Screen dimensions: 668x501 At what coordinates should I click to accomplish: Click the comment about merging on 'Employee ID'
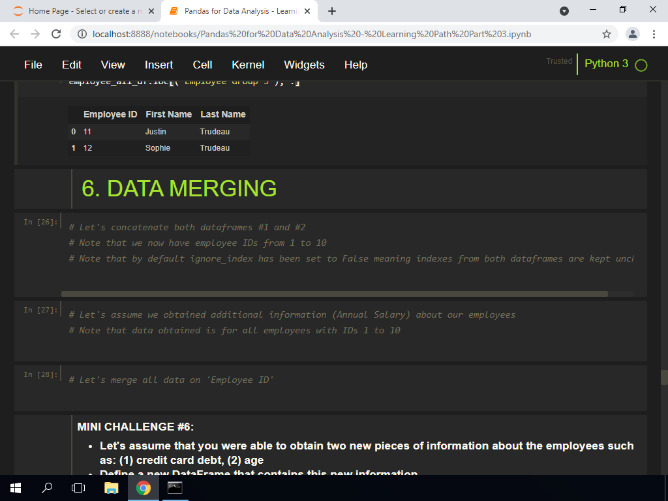click(171, 380)
